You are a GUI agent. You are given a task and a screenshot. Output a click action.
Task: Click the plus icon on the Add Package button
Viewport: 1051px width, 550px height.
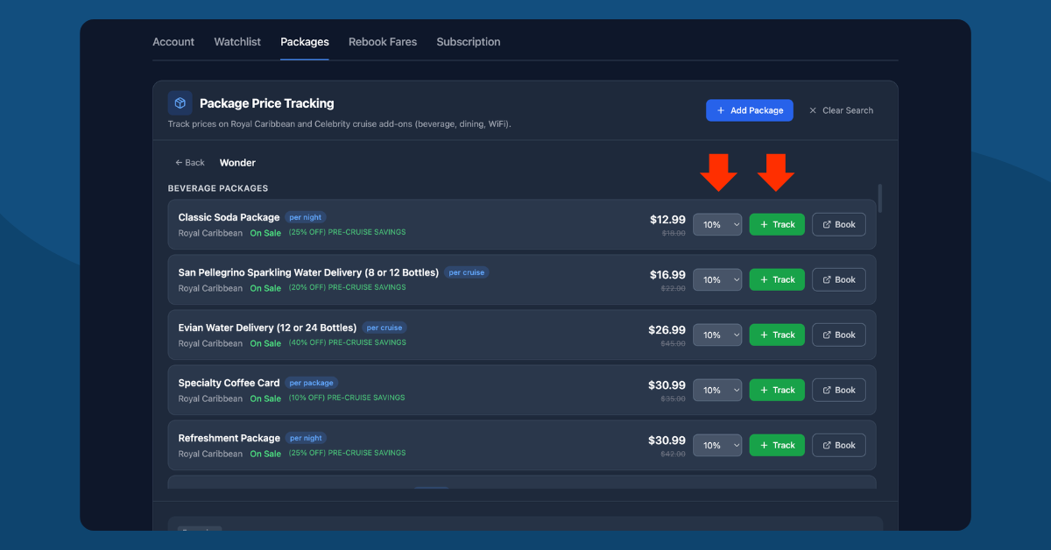[720, 110]
